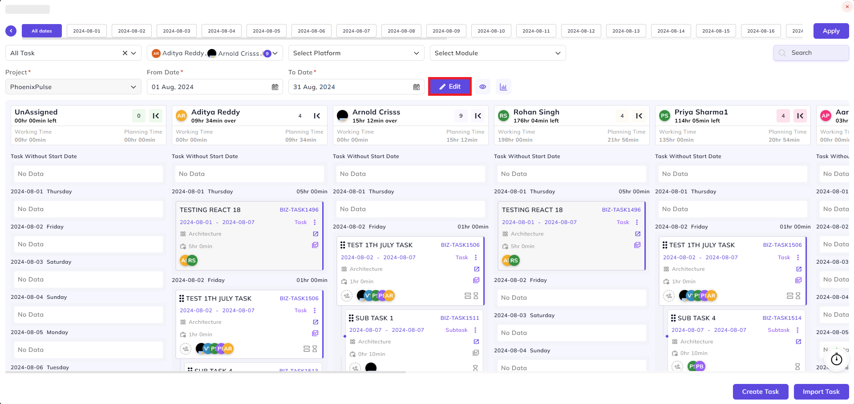Open three-dot menu on Priya's SUB TASK 4 card
This screenshot has height=404, width=854.
[x=797, y=330]
